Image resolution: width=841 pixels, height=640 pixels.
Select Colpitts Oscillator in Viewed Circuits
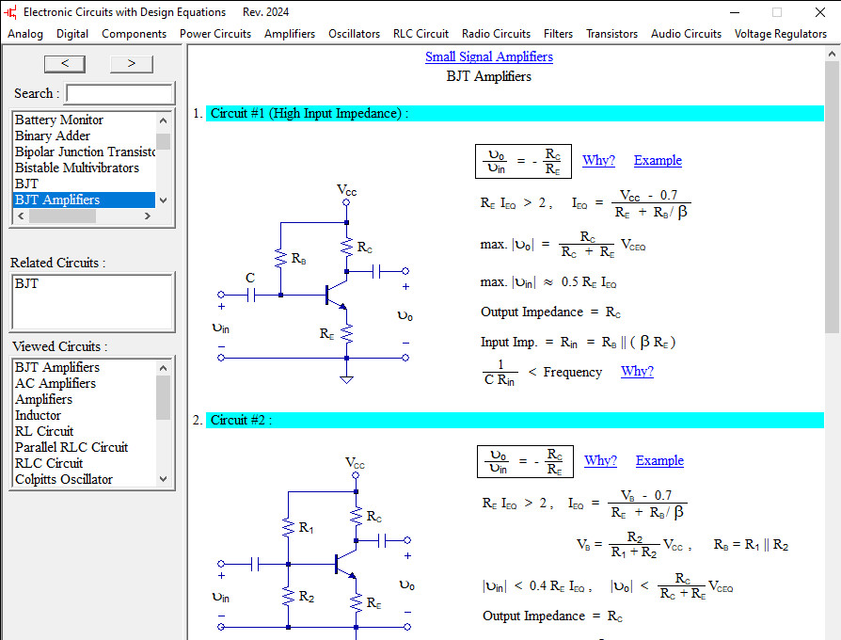tap(85, 480)
